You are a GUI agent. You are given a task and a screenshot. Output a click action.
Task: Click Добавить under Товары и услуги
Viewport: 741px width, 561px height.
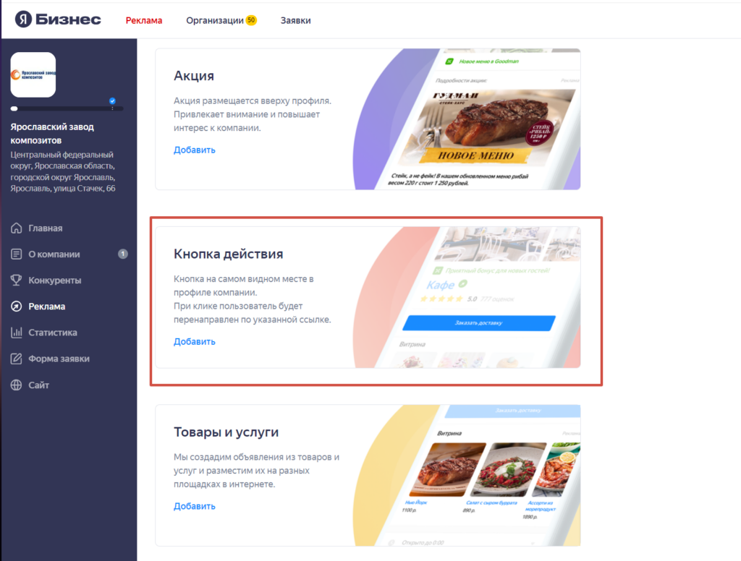194,506
